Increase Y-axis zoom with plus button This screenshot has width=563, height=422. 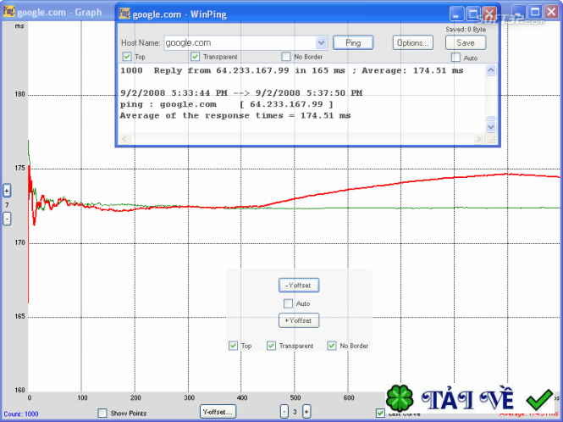point(7,191)
